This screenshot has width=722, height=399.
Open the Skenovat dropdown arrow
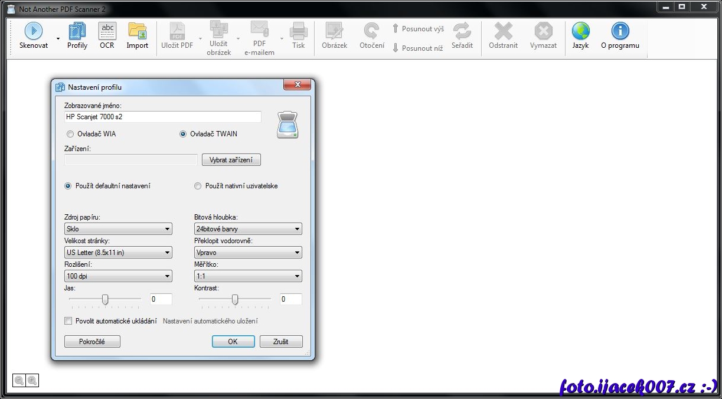click(58, 38)
